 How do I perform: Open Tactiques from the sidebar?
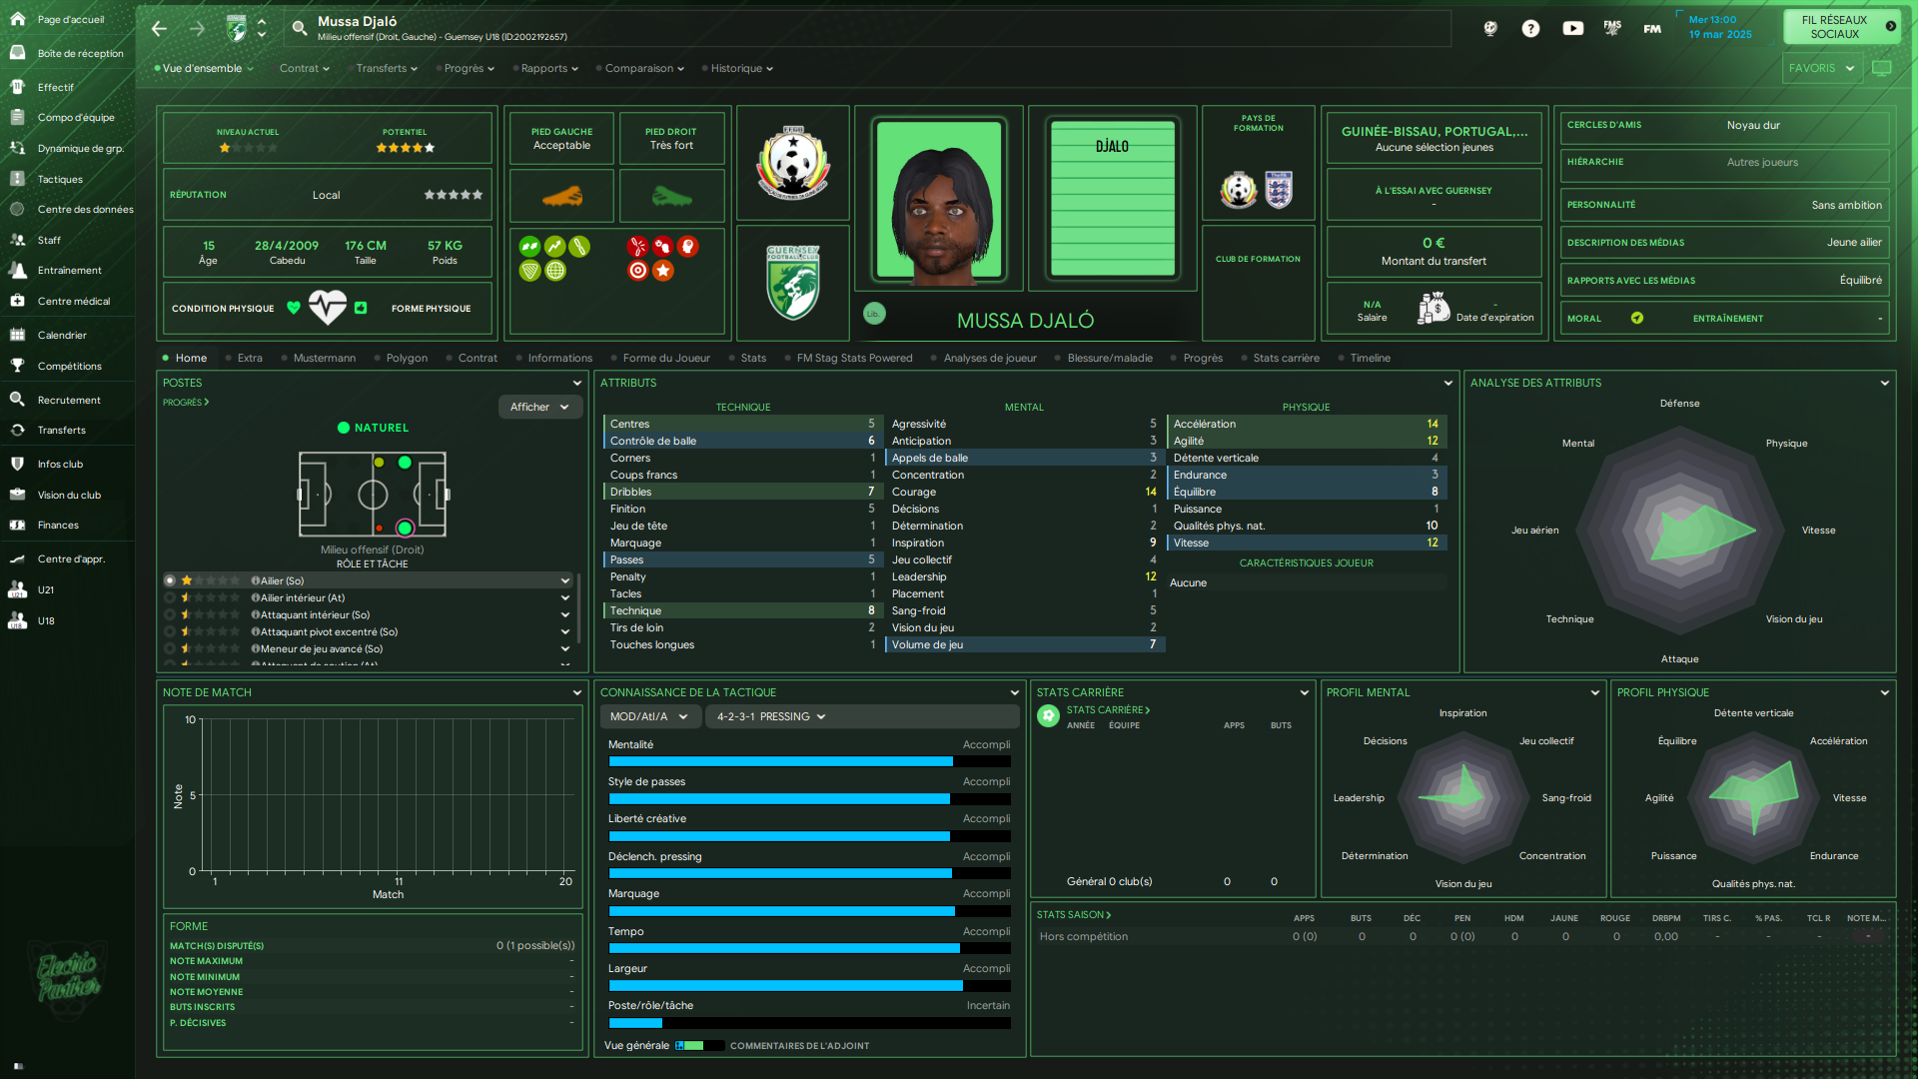60,180
